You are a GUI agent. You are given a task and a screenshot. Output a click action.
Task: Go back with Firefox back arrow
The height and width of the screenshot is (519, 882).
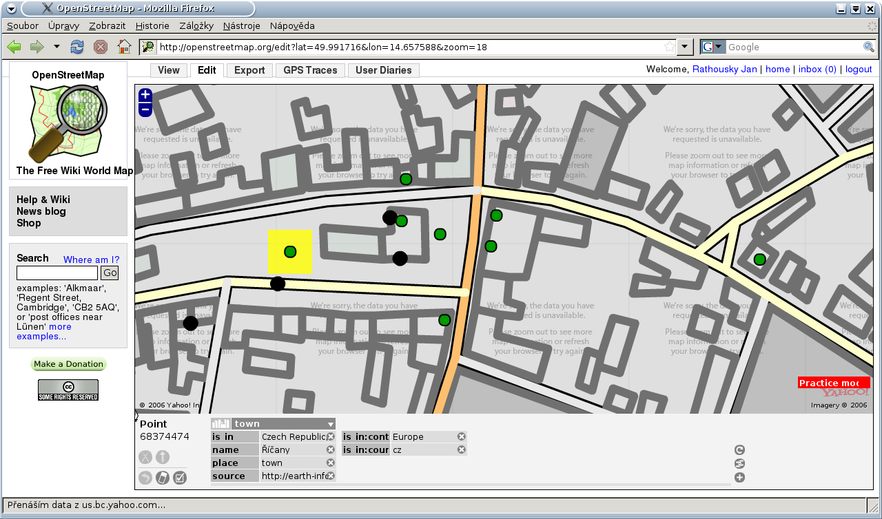[14, 47]
